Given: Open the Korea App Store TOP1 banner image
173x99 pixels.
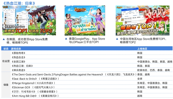Looking at the screenshot, I should [29, 20].
